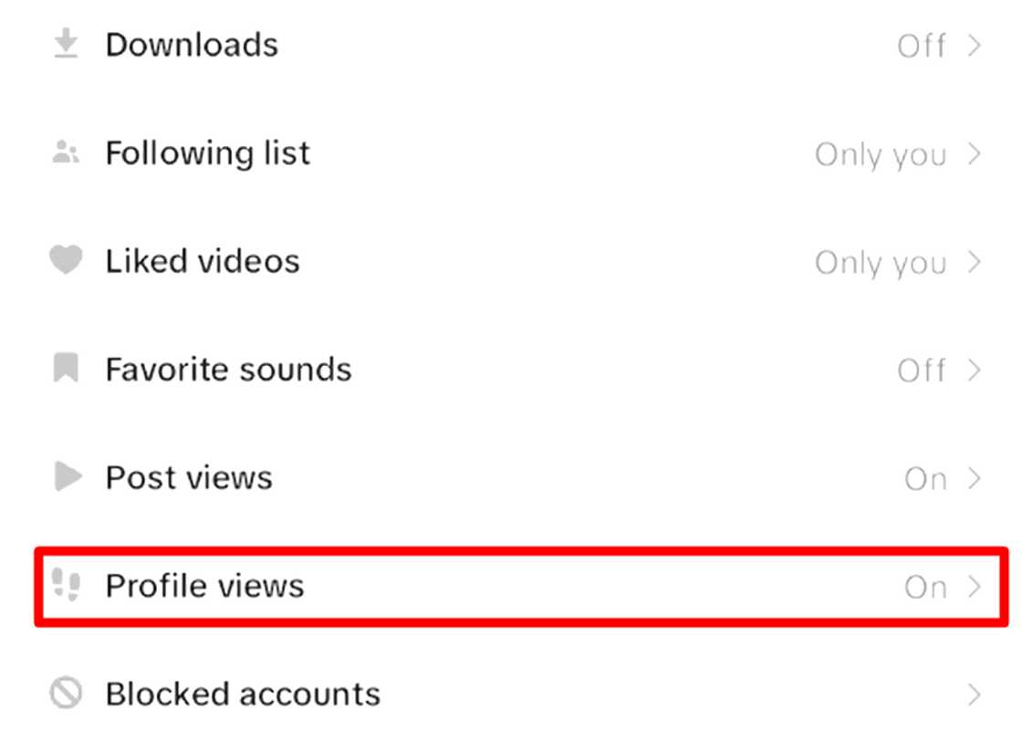Choose Only you value for Liked videos
Screen dimensions: 1022x731
(880, 263)
